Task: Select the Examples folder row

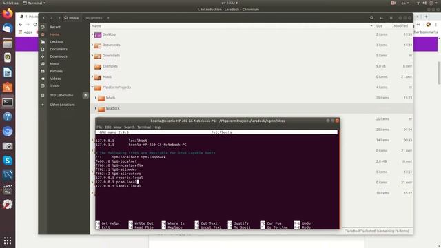Action: tap(252, 66)
